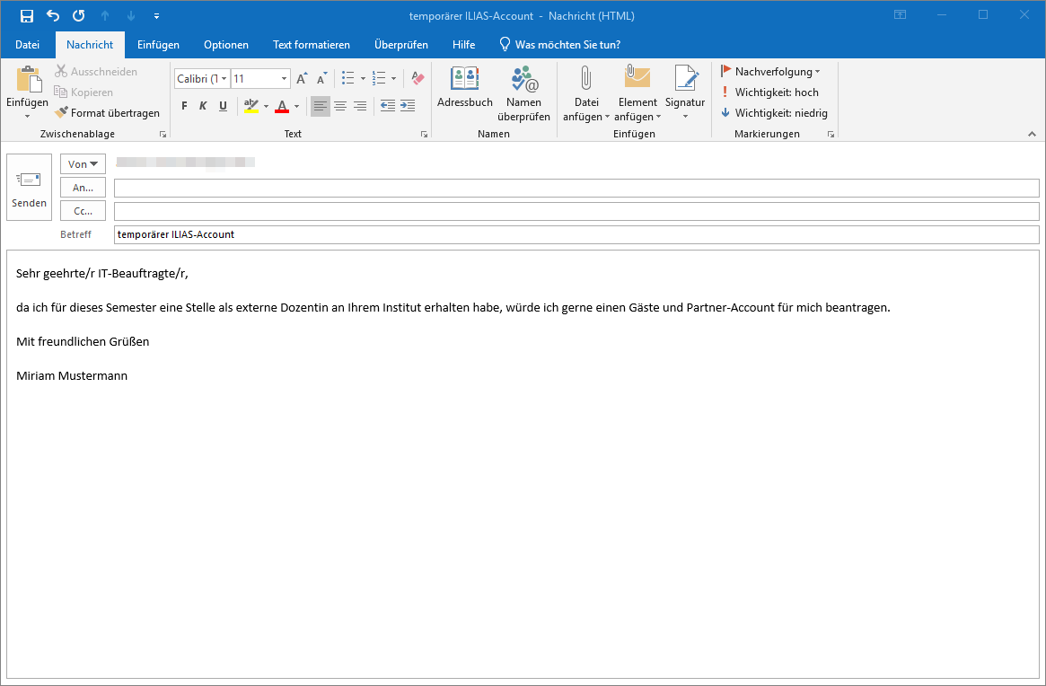Switch to Optionen tab
Viewport: 1046px width, 686px height.
[x=226, y=45]
